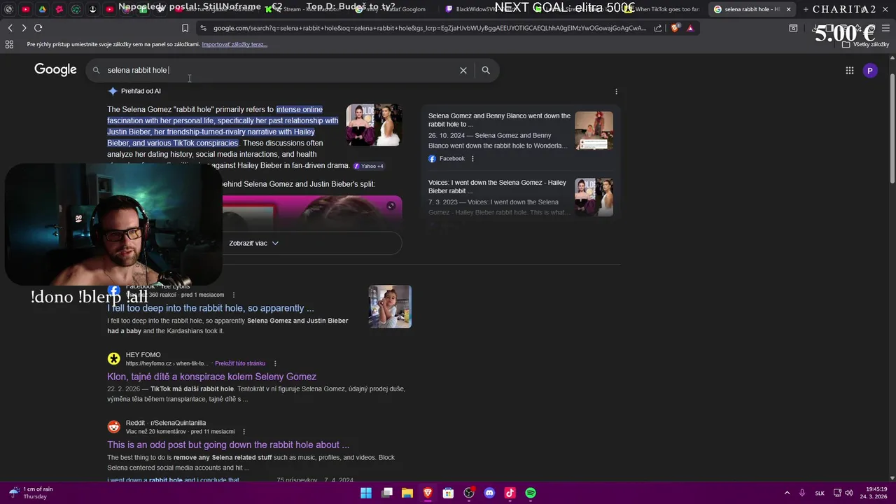Open 'This is an odd post' Reddit result
This screenshot has width=896, height=504.
(x=228, y=444)
